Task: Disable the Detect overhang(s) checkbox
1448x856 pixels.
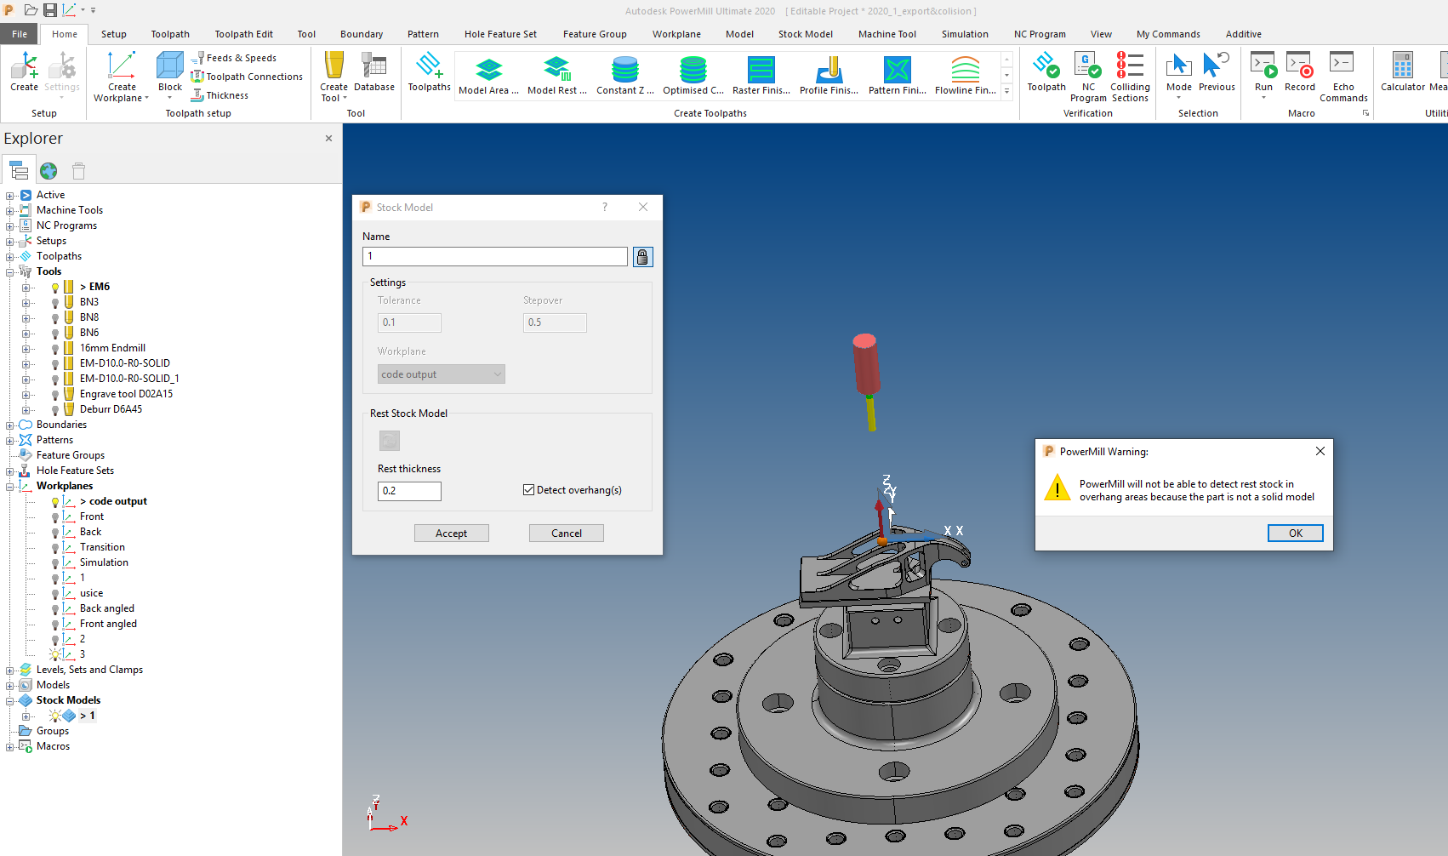Action: point(529,490)
